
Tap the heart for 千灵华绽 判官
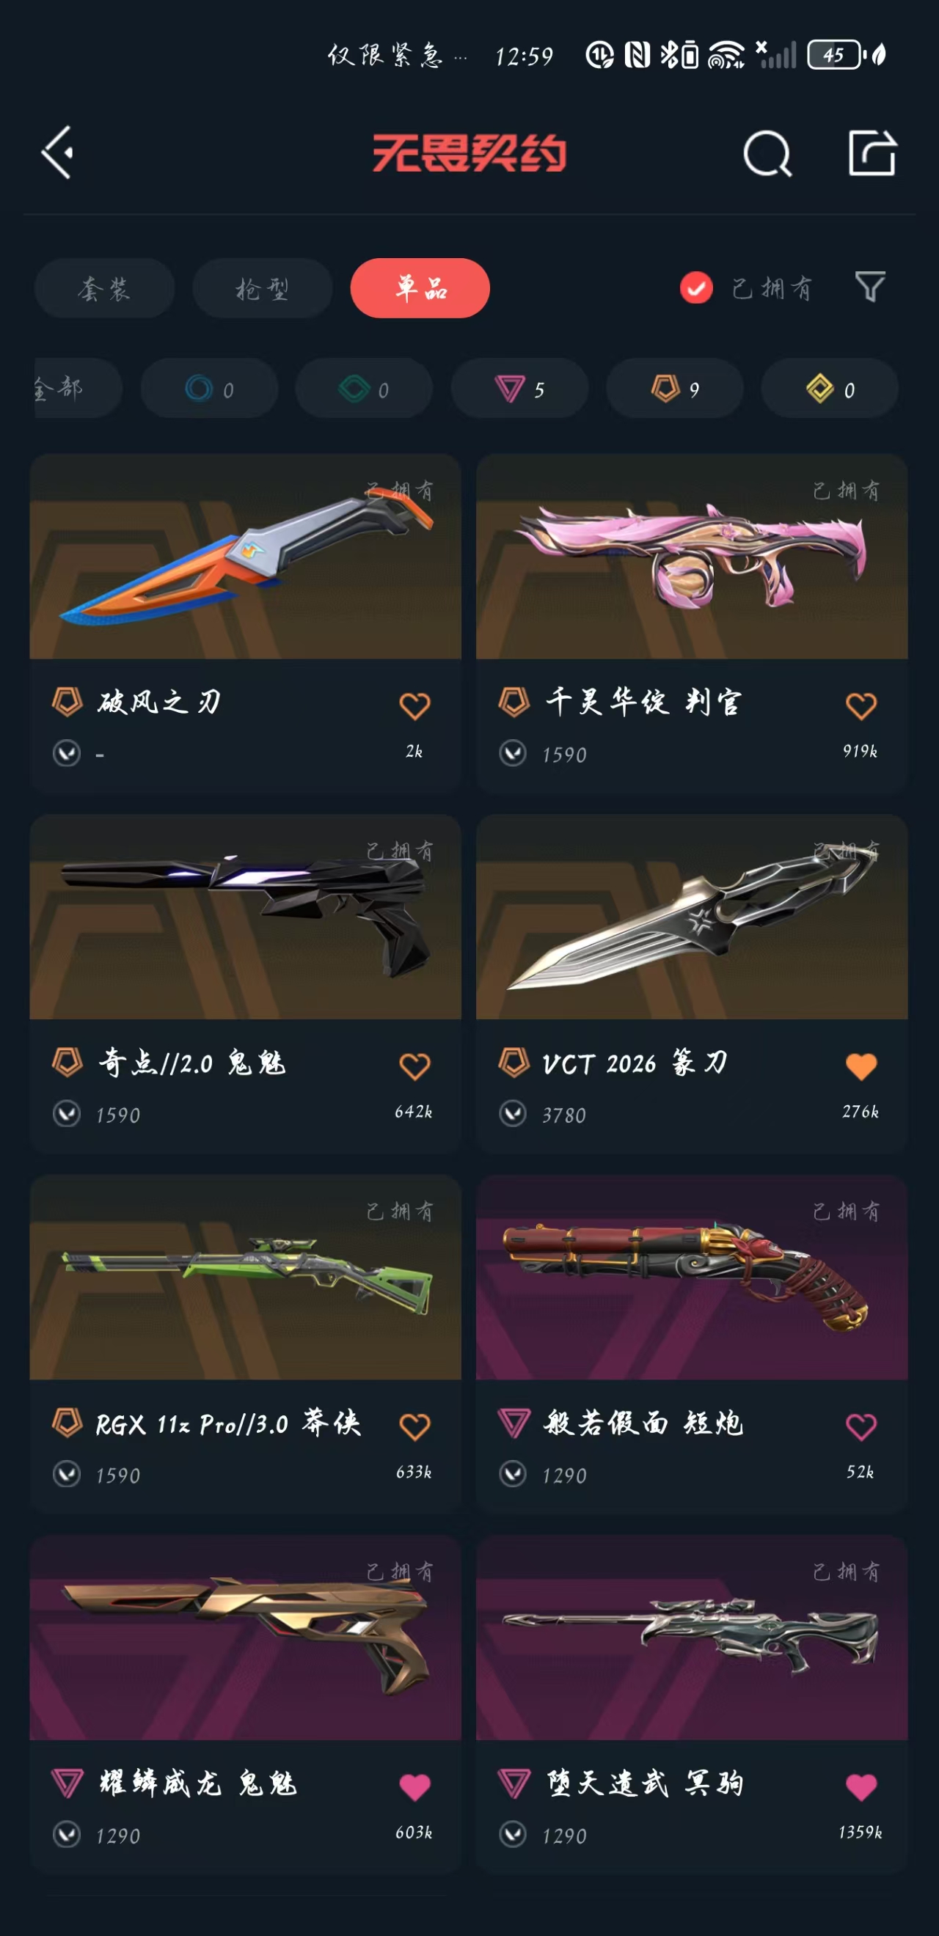[861, 705]
